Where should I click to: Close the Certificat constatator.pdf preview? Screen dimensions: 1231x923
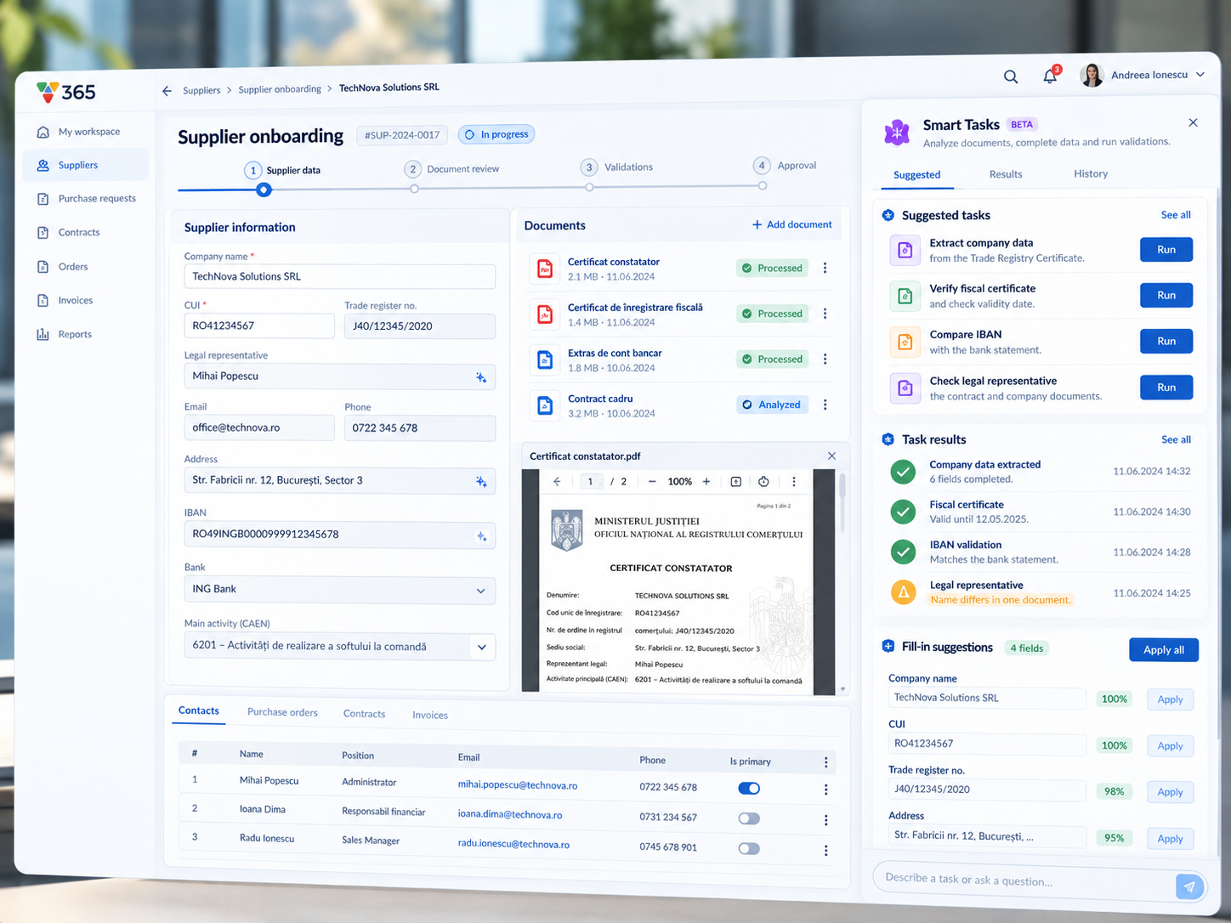831,456
